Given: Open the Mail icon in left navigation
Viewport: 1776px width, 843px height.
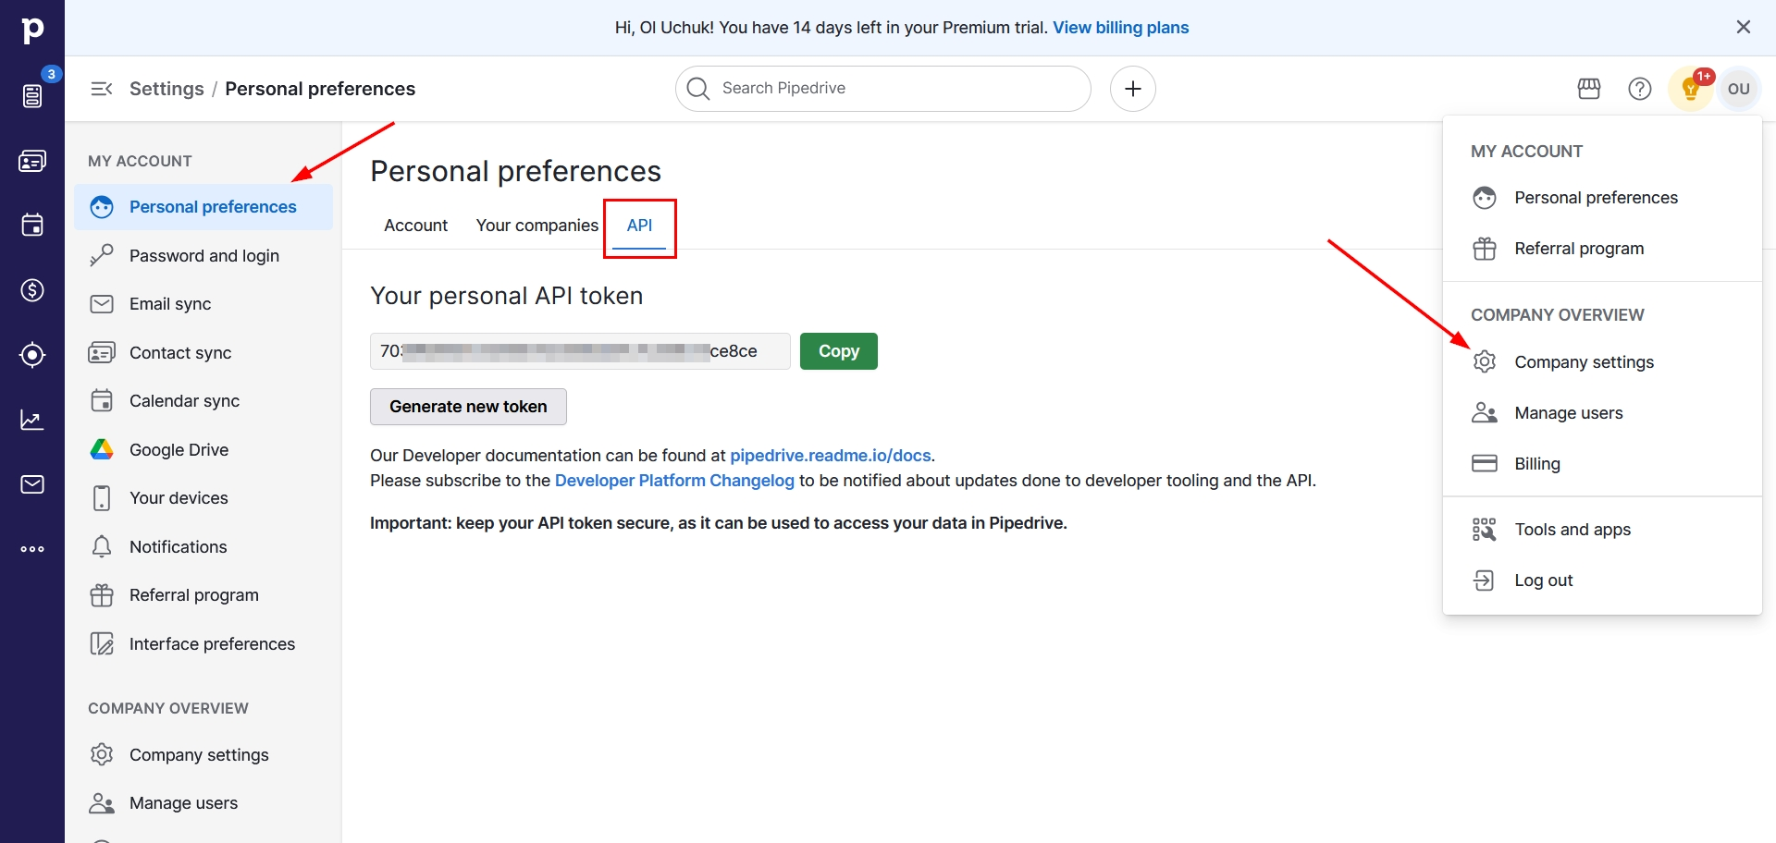Looking at the screenshot, I should coord(32,484).
